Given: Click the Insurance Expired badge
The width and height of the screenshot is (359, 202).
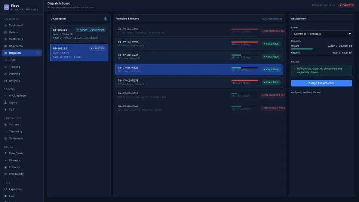Looking at the screenshot, I should point(273,108).
